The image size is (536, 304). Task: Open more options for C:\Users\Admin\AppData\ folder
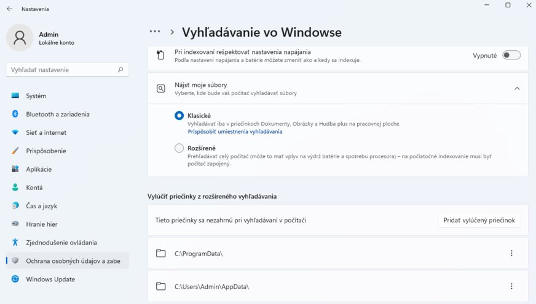coord(511,286)
